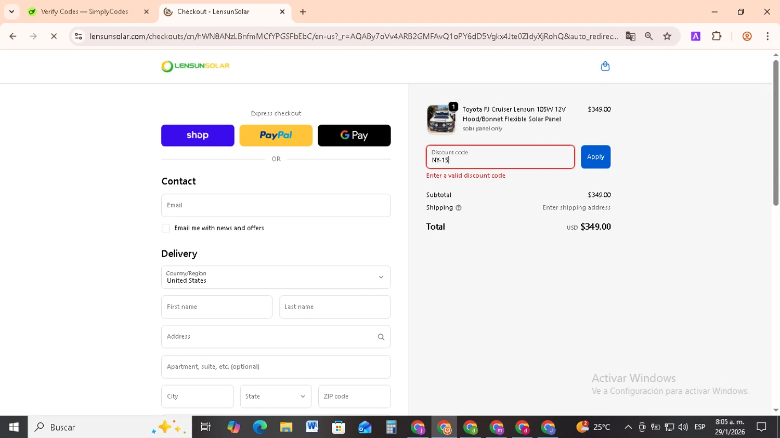Open the volume speaker tray icon
This screenshot has width=780, height=438.
pos(683,427)
